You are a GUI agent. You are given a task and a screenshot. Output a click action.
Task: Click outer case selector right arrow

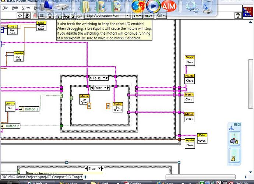[107, 78]
